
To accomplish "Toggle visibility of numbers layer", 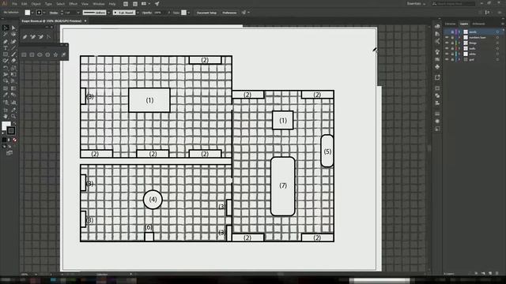I will [447, 37].
